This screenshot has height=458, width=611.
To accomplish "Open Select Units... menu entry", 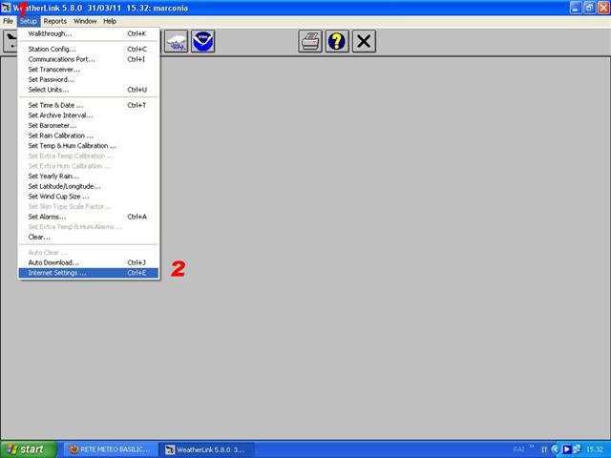I will click(89, 90).
